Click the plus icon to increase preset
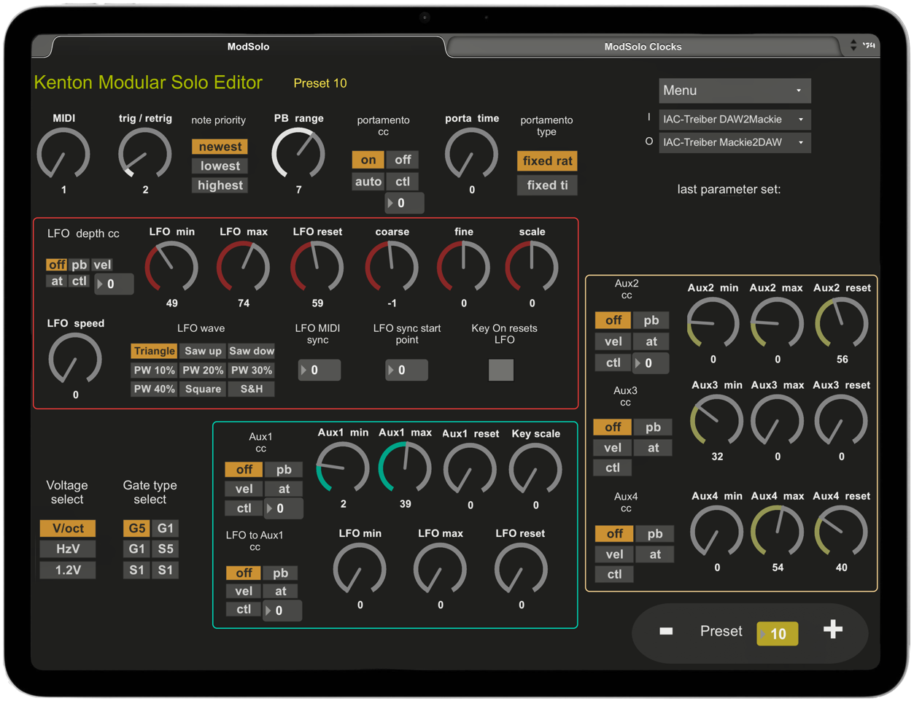 832,630
